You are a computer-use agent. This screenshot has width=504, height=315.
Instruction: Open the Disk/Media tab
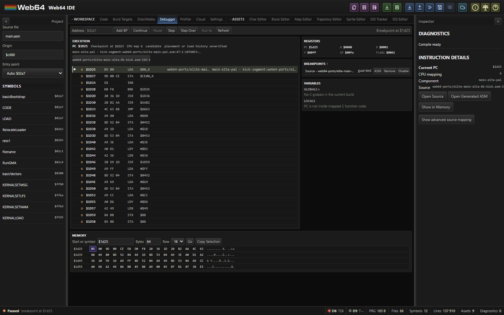[146, 19]
